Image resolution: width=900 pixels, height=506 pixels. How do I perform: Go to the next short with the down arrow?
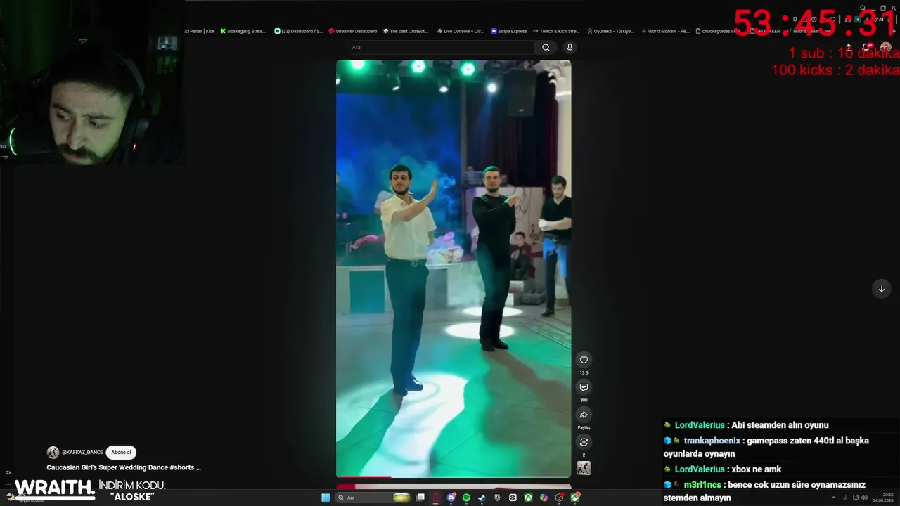[881, 289]
